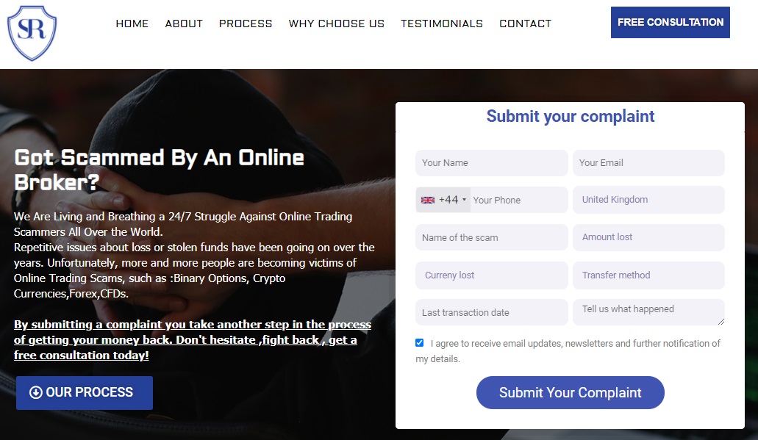The height and width of the screenshot is (440, 758).
Task: Click the Submit Your Complaint button
Action: point(570,392)
